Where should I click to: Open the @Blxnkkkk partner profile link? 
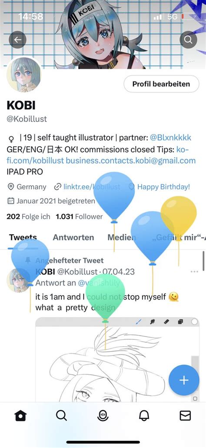pos(171,138)
